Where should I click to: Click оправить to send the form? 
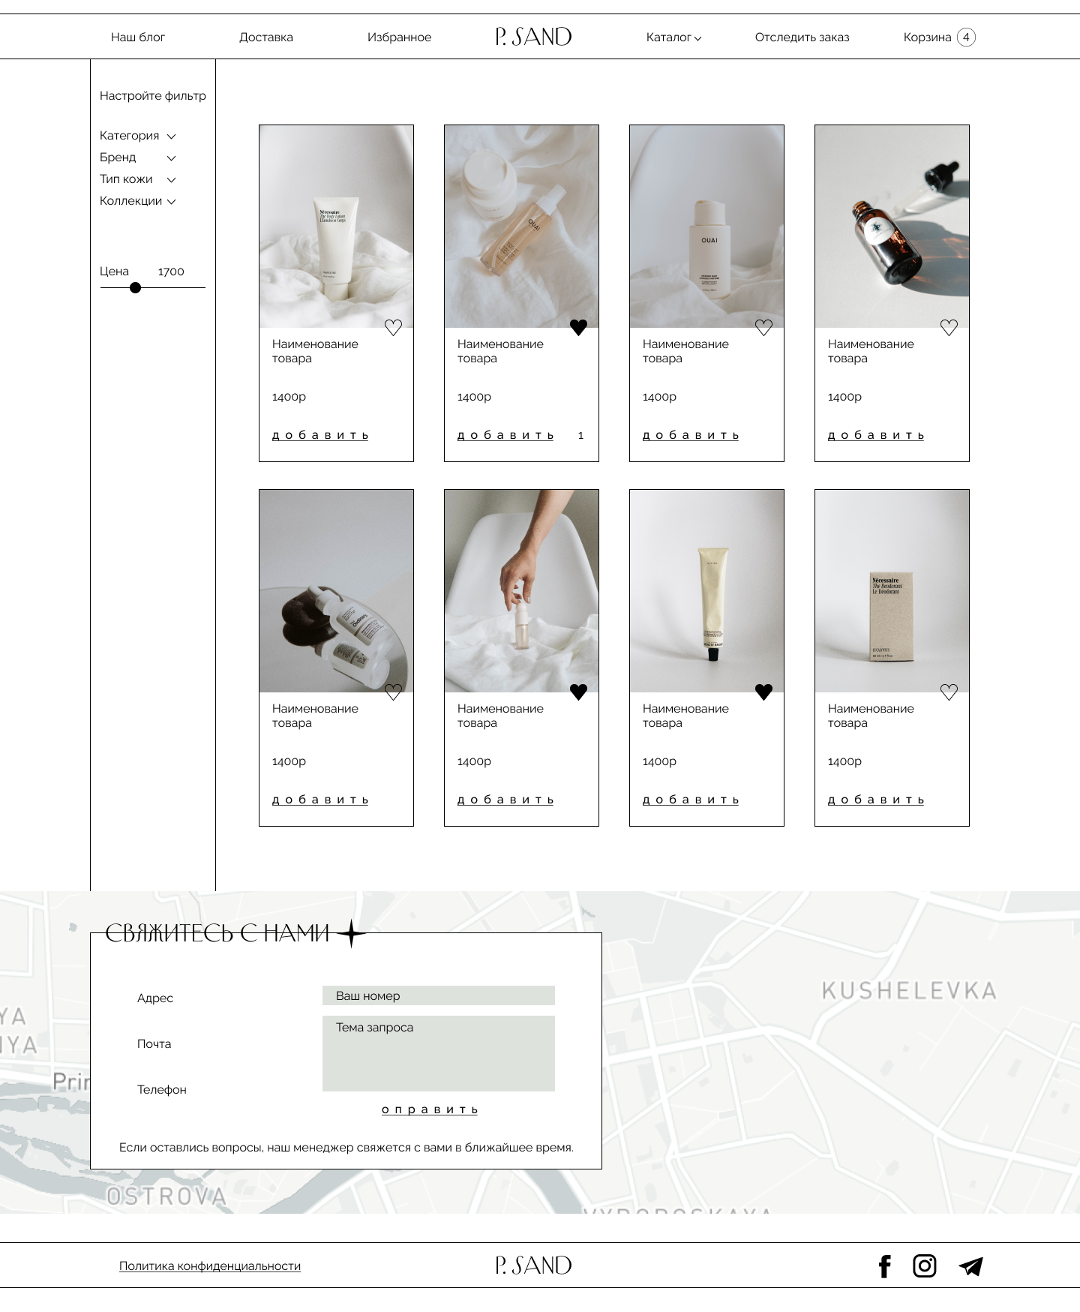[430, 1109]
